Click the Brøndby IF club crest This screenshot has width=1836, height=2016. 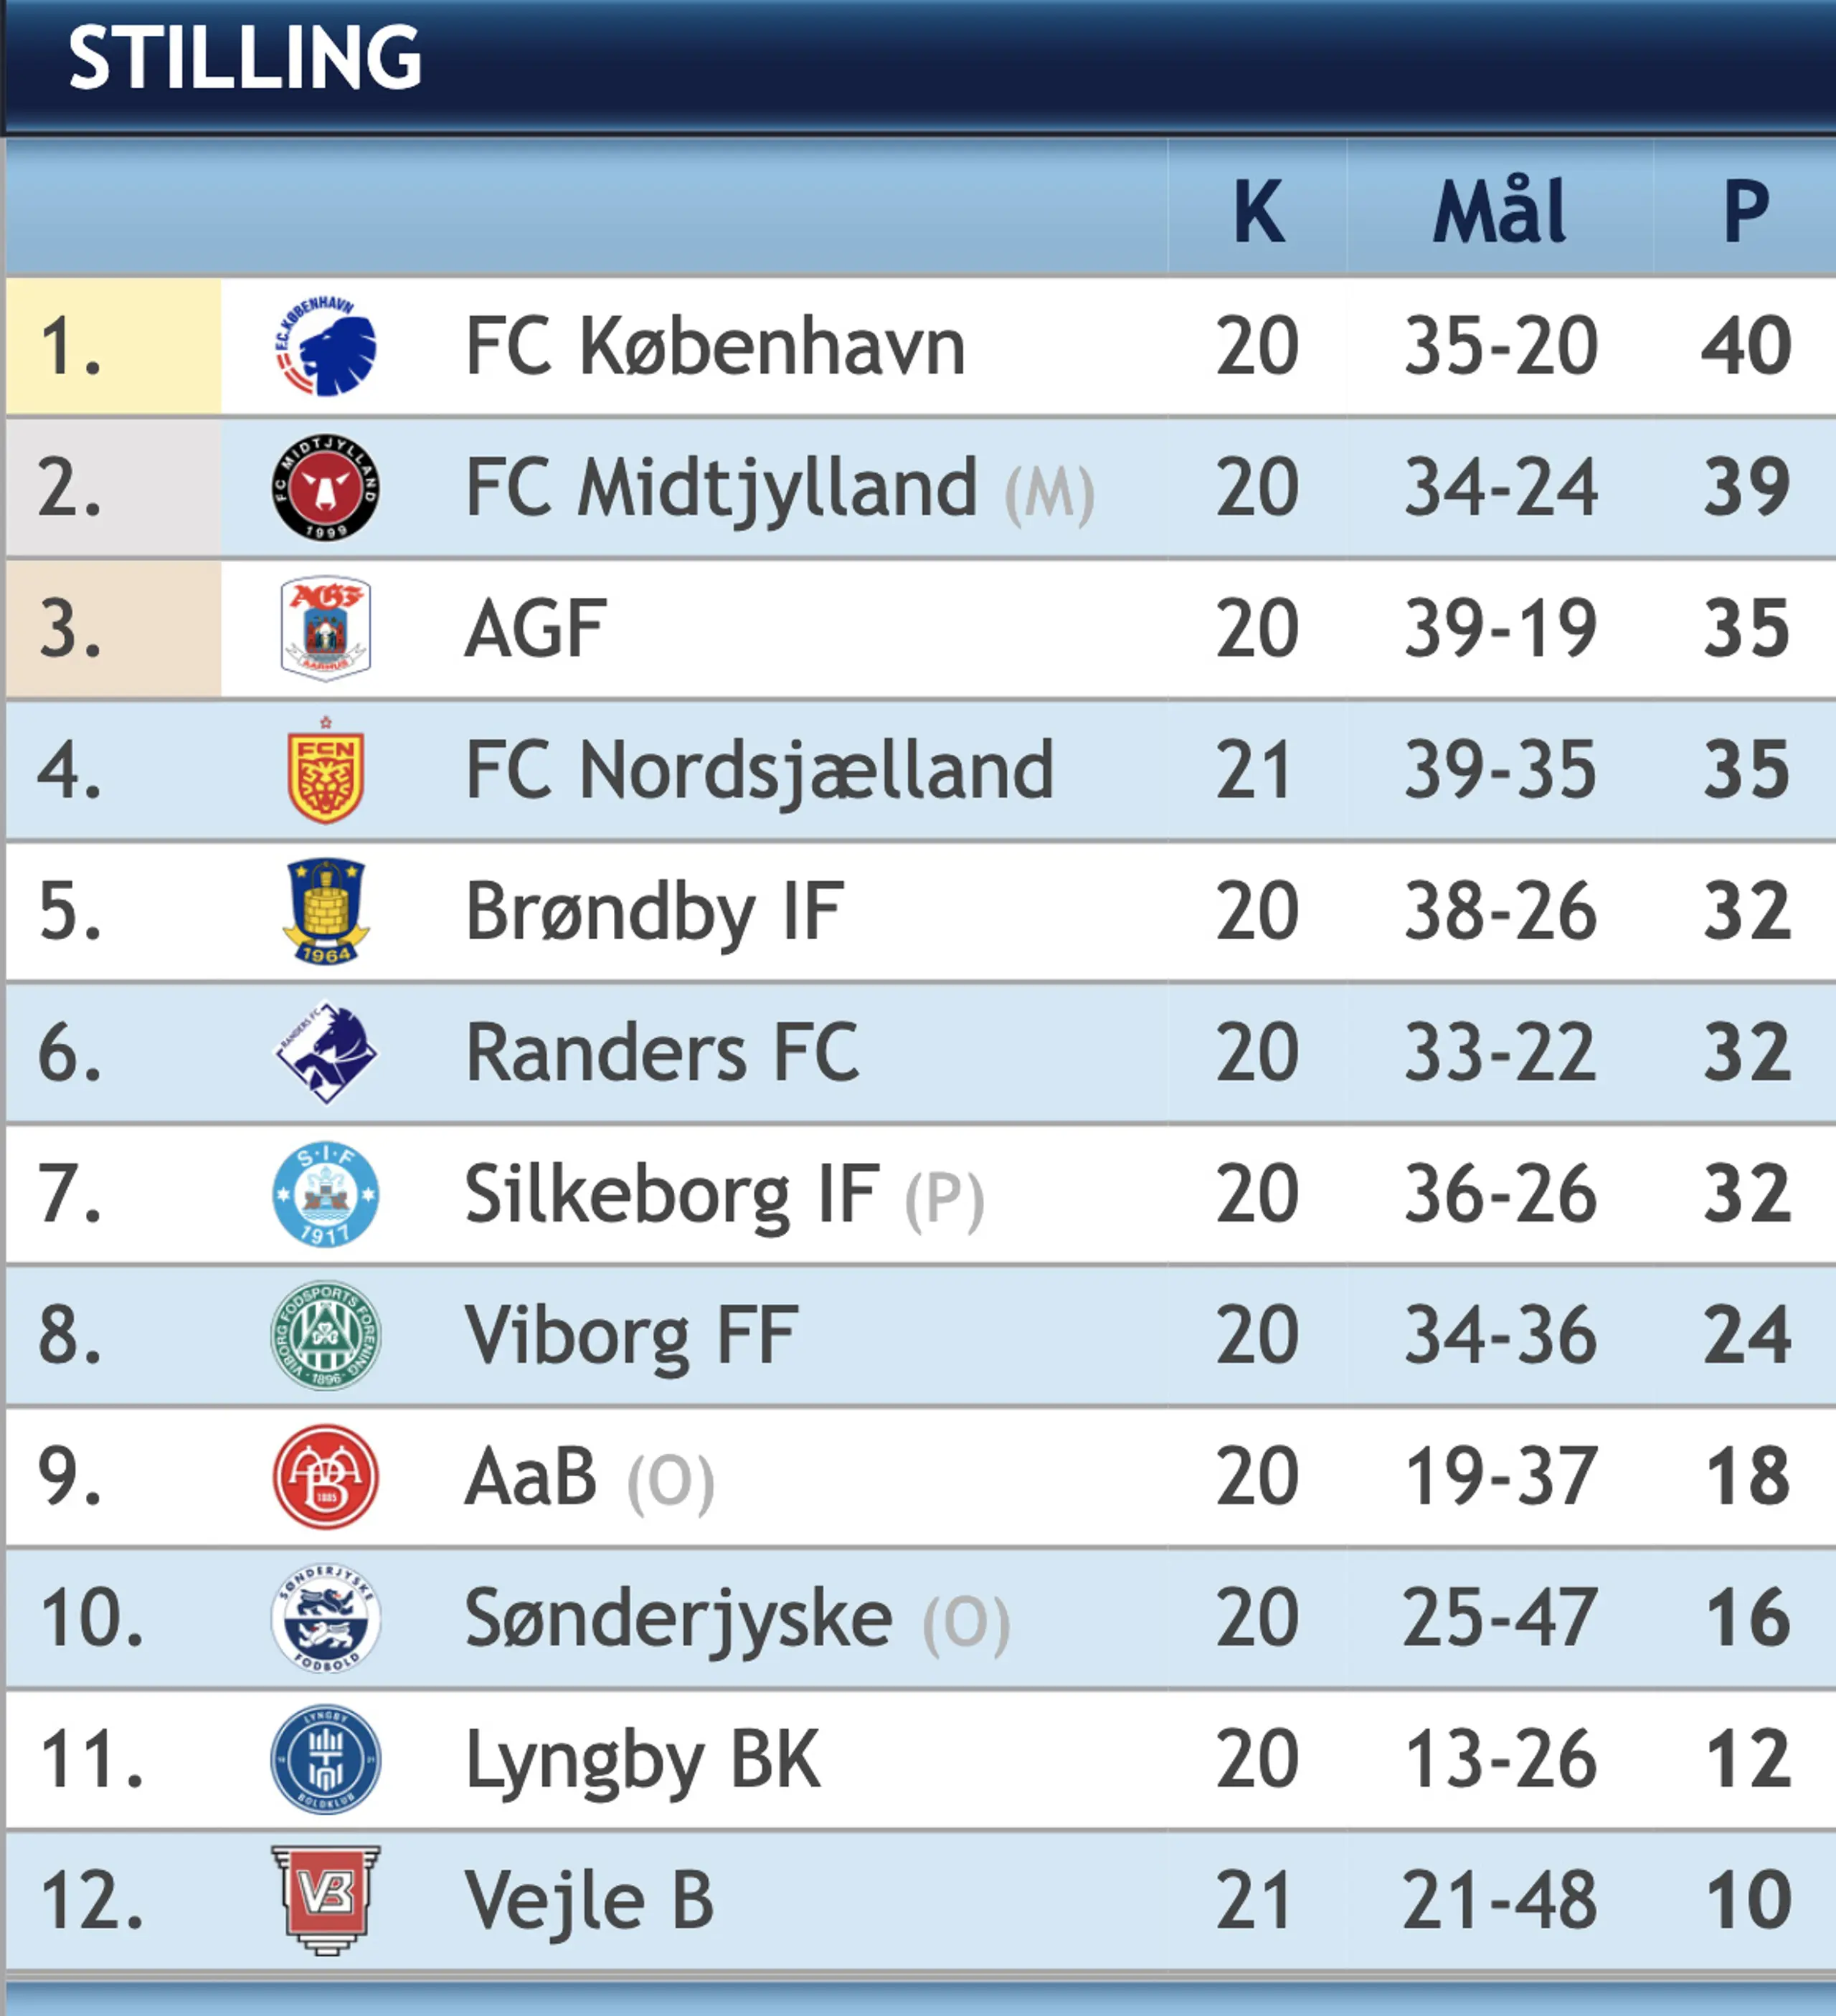325,911
